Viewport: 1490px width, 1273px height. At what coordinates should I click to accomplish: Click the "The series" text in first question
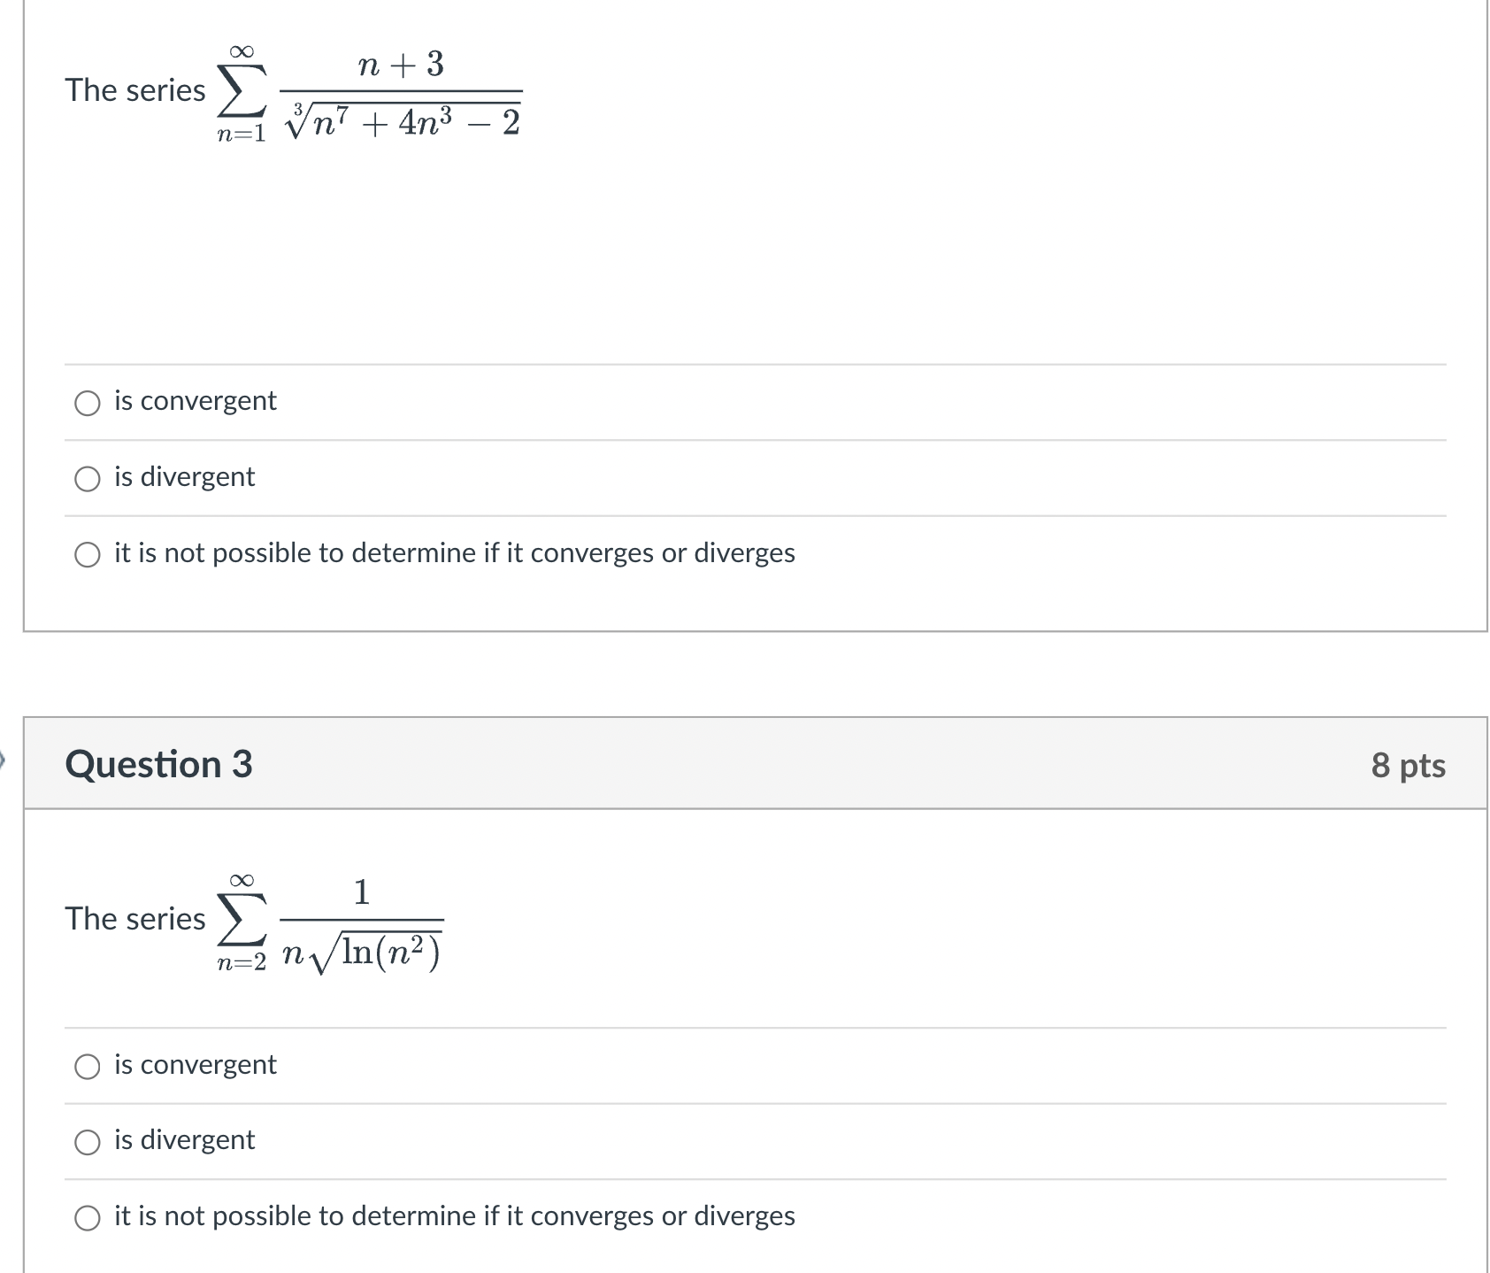pyautogui.click(x=133, y=90)
